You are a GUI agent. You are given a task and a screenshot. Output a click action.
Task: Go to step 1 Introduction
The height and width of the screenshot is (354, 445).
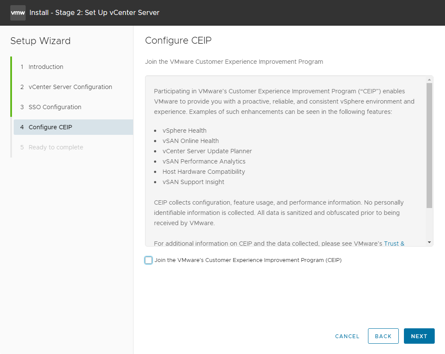(46, 67)
